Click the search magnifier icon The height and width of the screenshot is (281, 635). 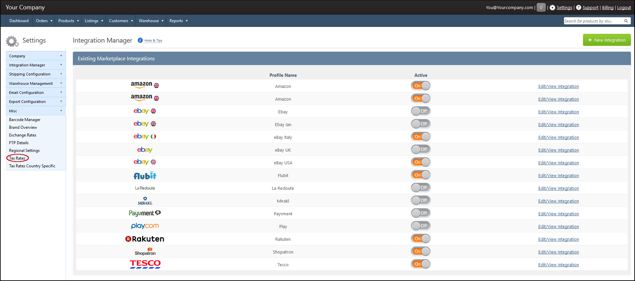(626, 21)
